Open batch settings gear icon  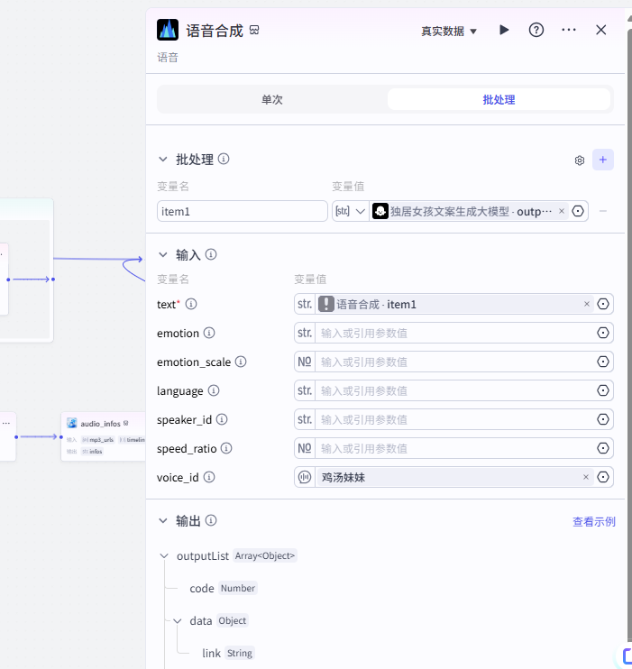pyautogui.click(x=580, y=160)
